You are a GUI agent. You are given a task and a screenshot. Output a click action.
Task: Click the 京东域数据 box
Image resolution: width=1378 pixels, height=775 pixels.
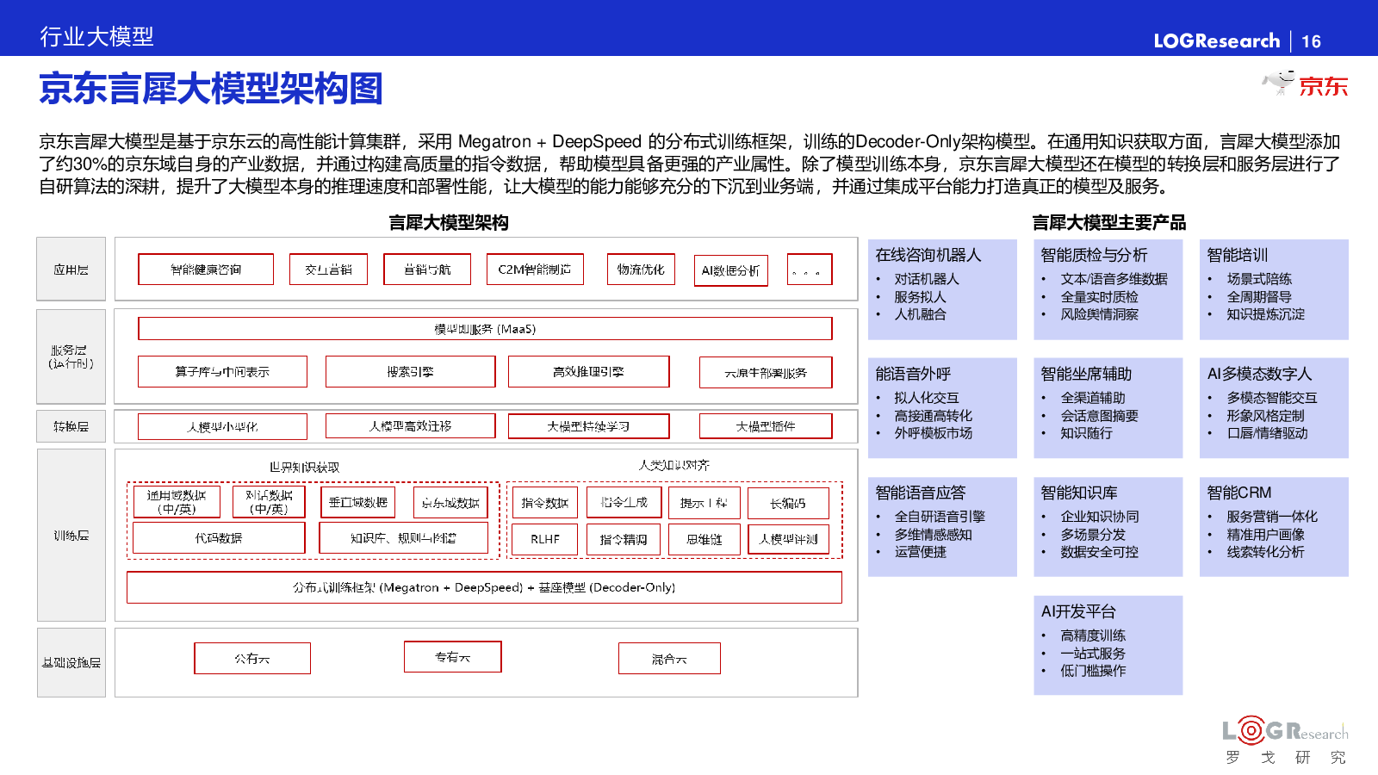(450, 502)
